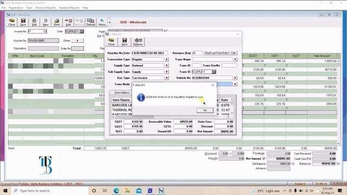Click the Calc button next to Distance

[233, 53]
